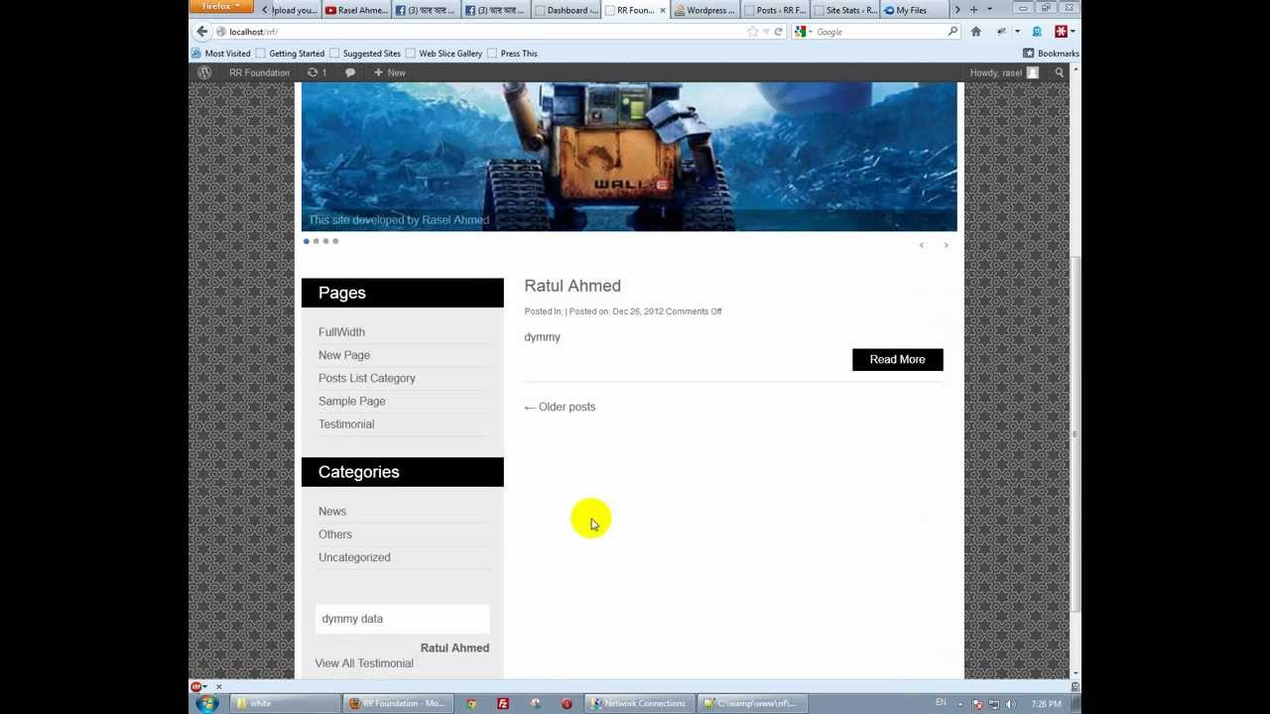The height and width of the screenshot is (714, 1270).
Task: Open the Testimonial page link
Action: [x=346, y=424]
